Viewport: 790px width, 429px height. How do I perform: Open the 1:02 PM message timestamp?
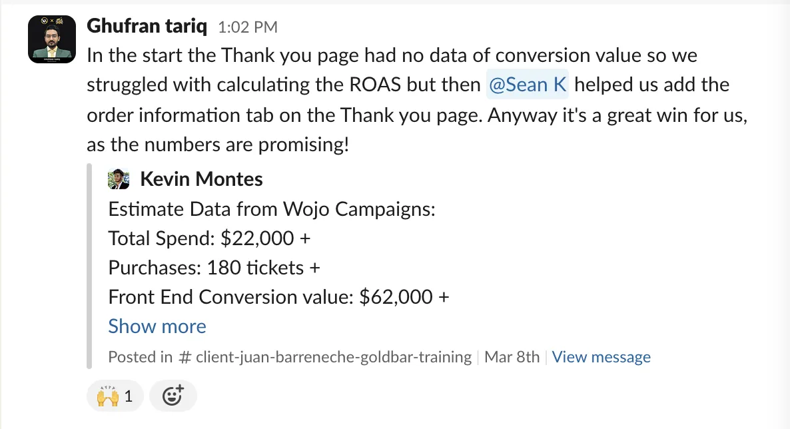coord(247,27)
